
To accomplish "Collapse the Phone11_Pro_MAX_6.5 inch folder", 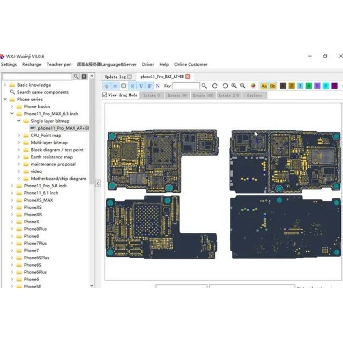I will [x=12, y=114].
